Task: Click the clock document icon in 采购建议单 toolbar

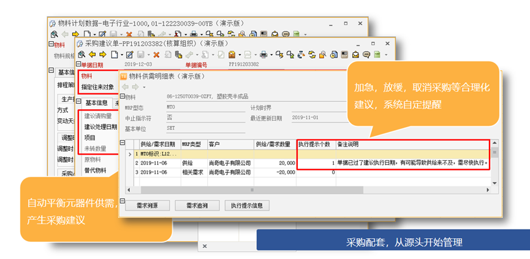Action: [x=334, y=55]
